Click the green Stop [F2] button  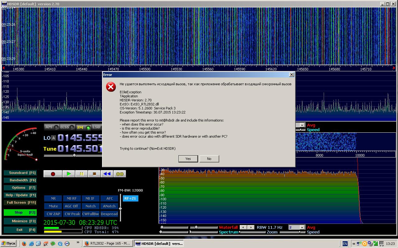click(x=20, y=212)
